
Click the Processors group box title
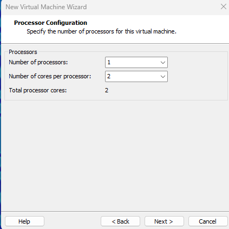click(x=23, y=52)
